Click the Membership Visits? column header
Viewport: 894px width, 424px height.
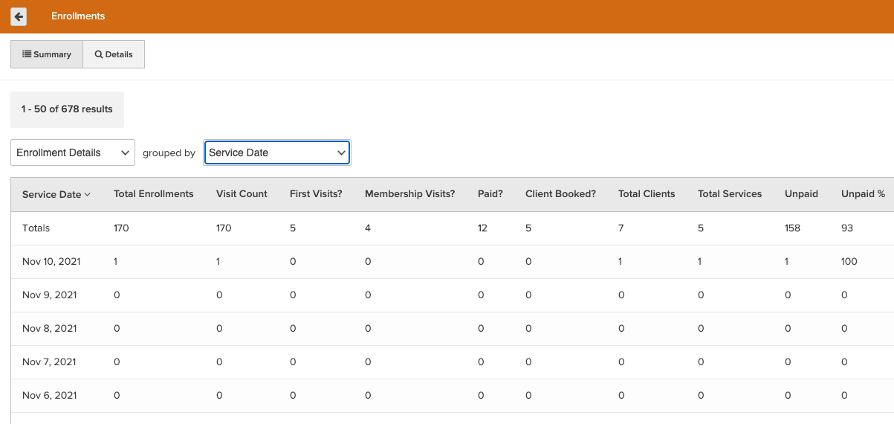[x=409, y=194]
